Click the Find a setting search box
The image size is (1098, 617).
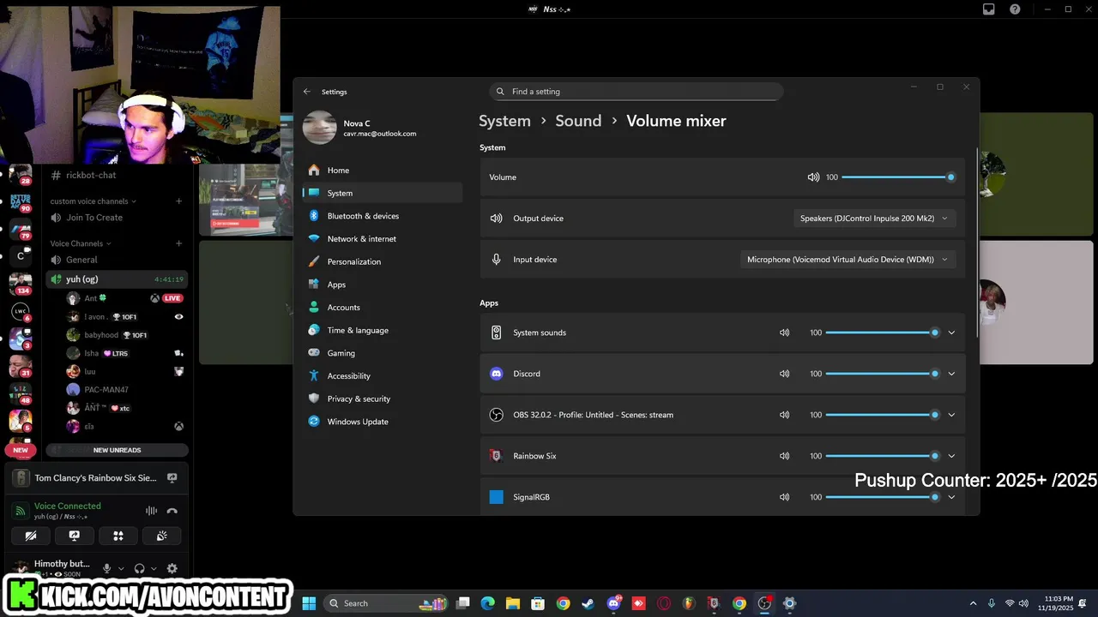(x=636, y=92)
